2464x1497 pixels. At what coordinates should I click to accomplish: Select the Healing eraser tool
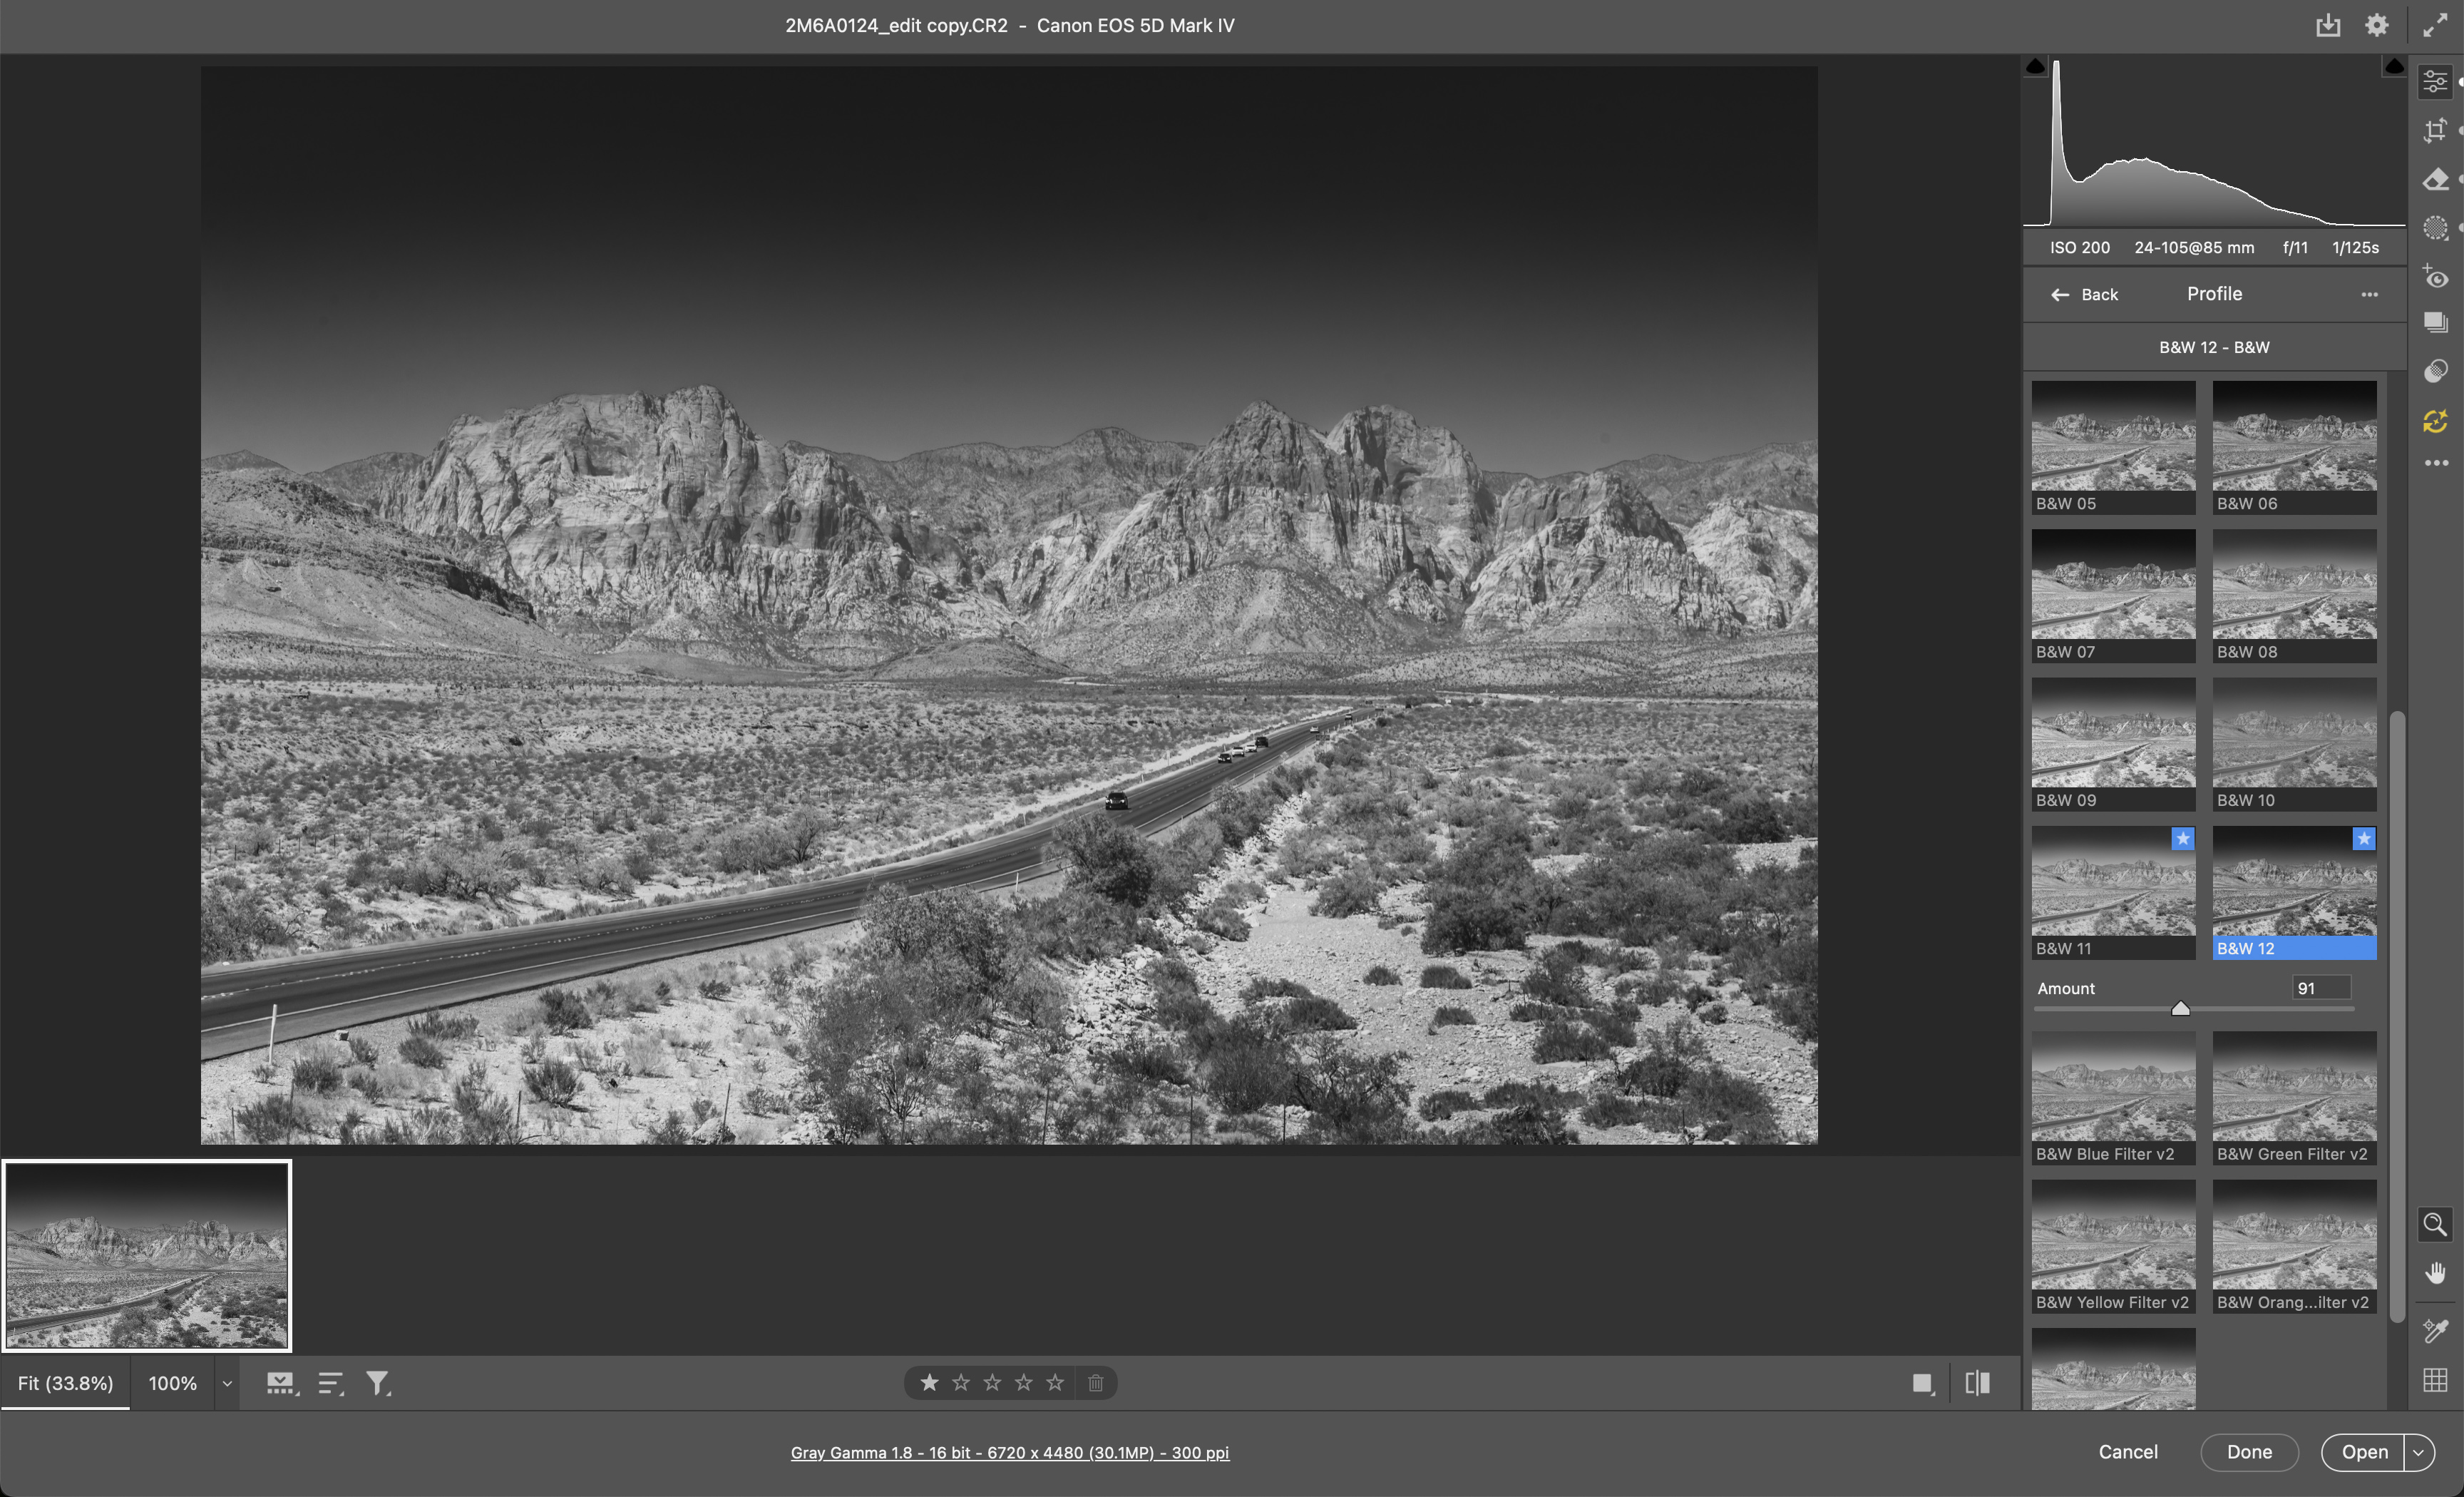click(x=2435, y=180)
